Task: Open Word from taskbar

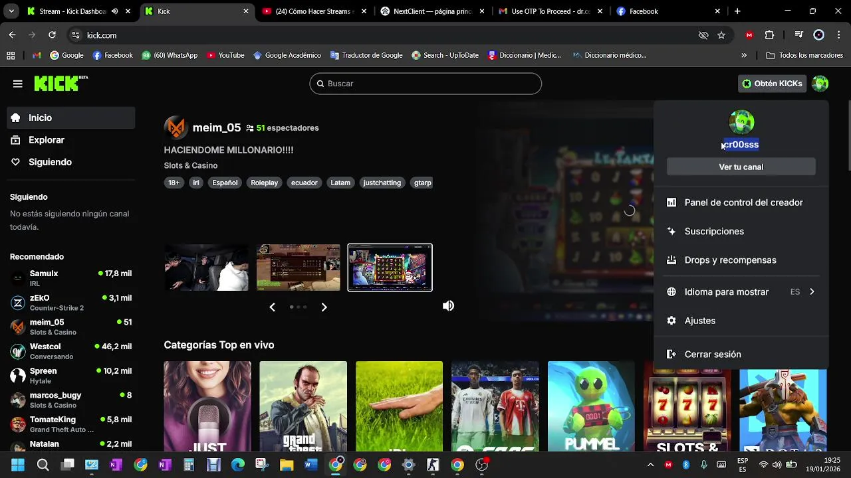Action: tap(311, 465)
